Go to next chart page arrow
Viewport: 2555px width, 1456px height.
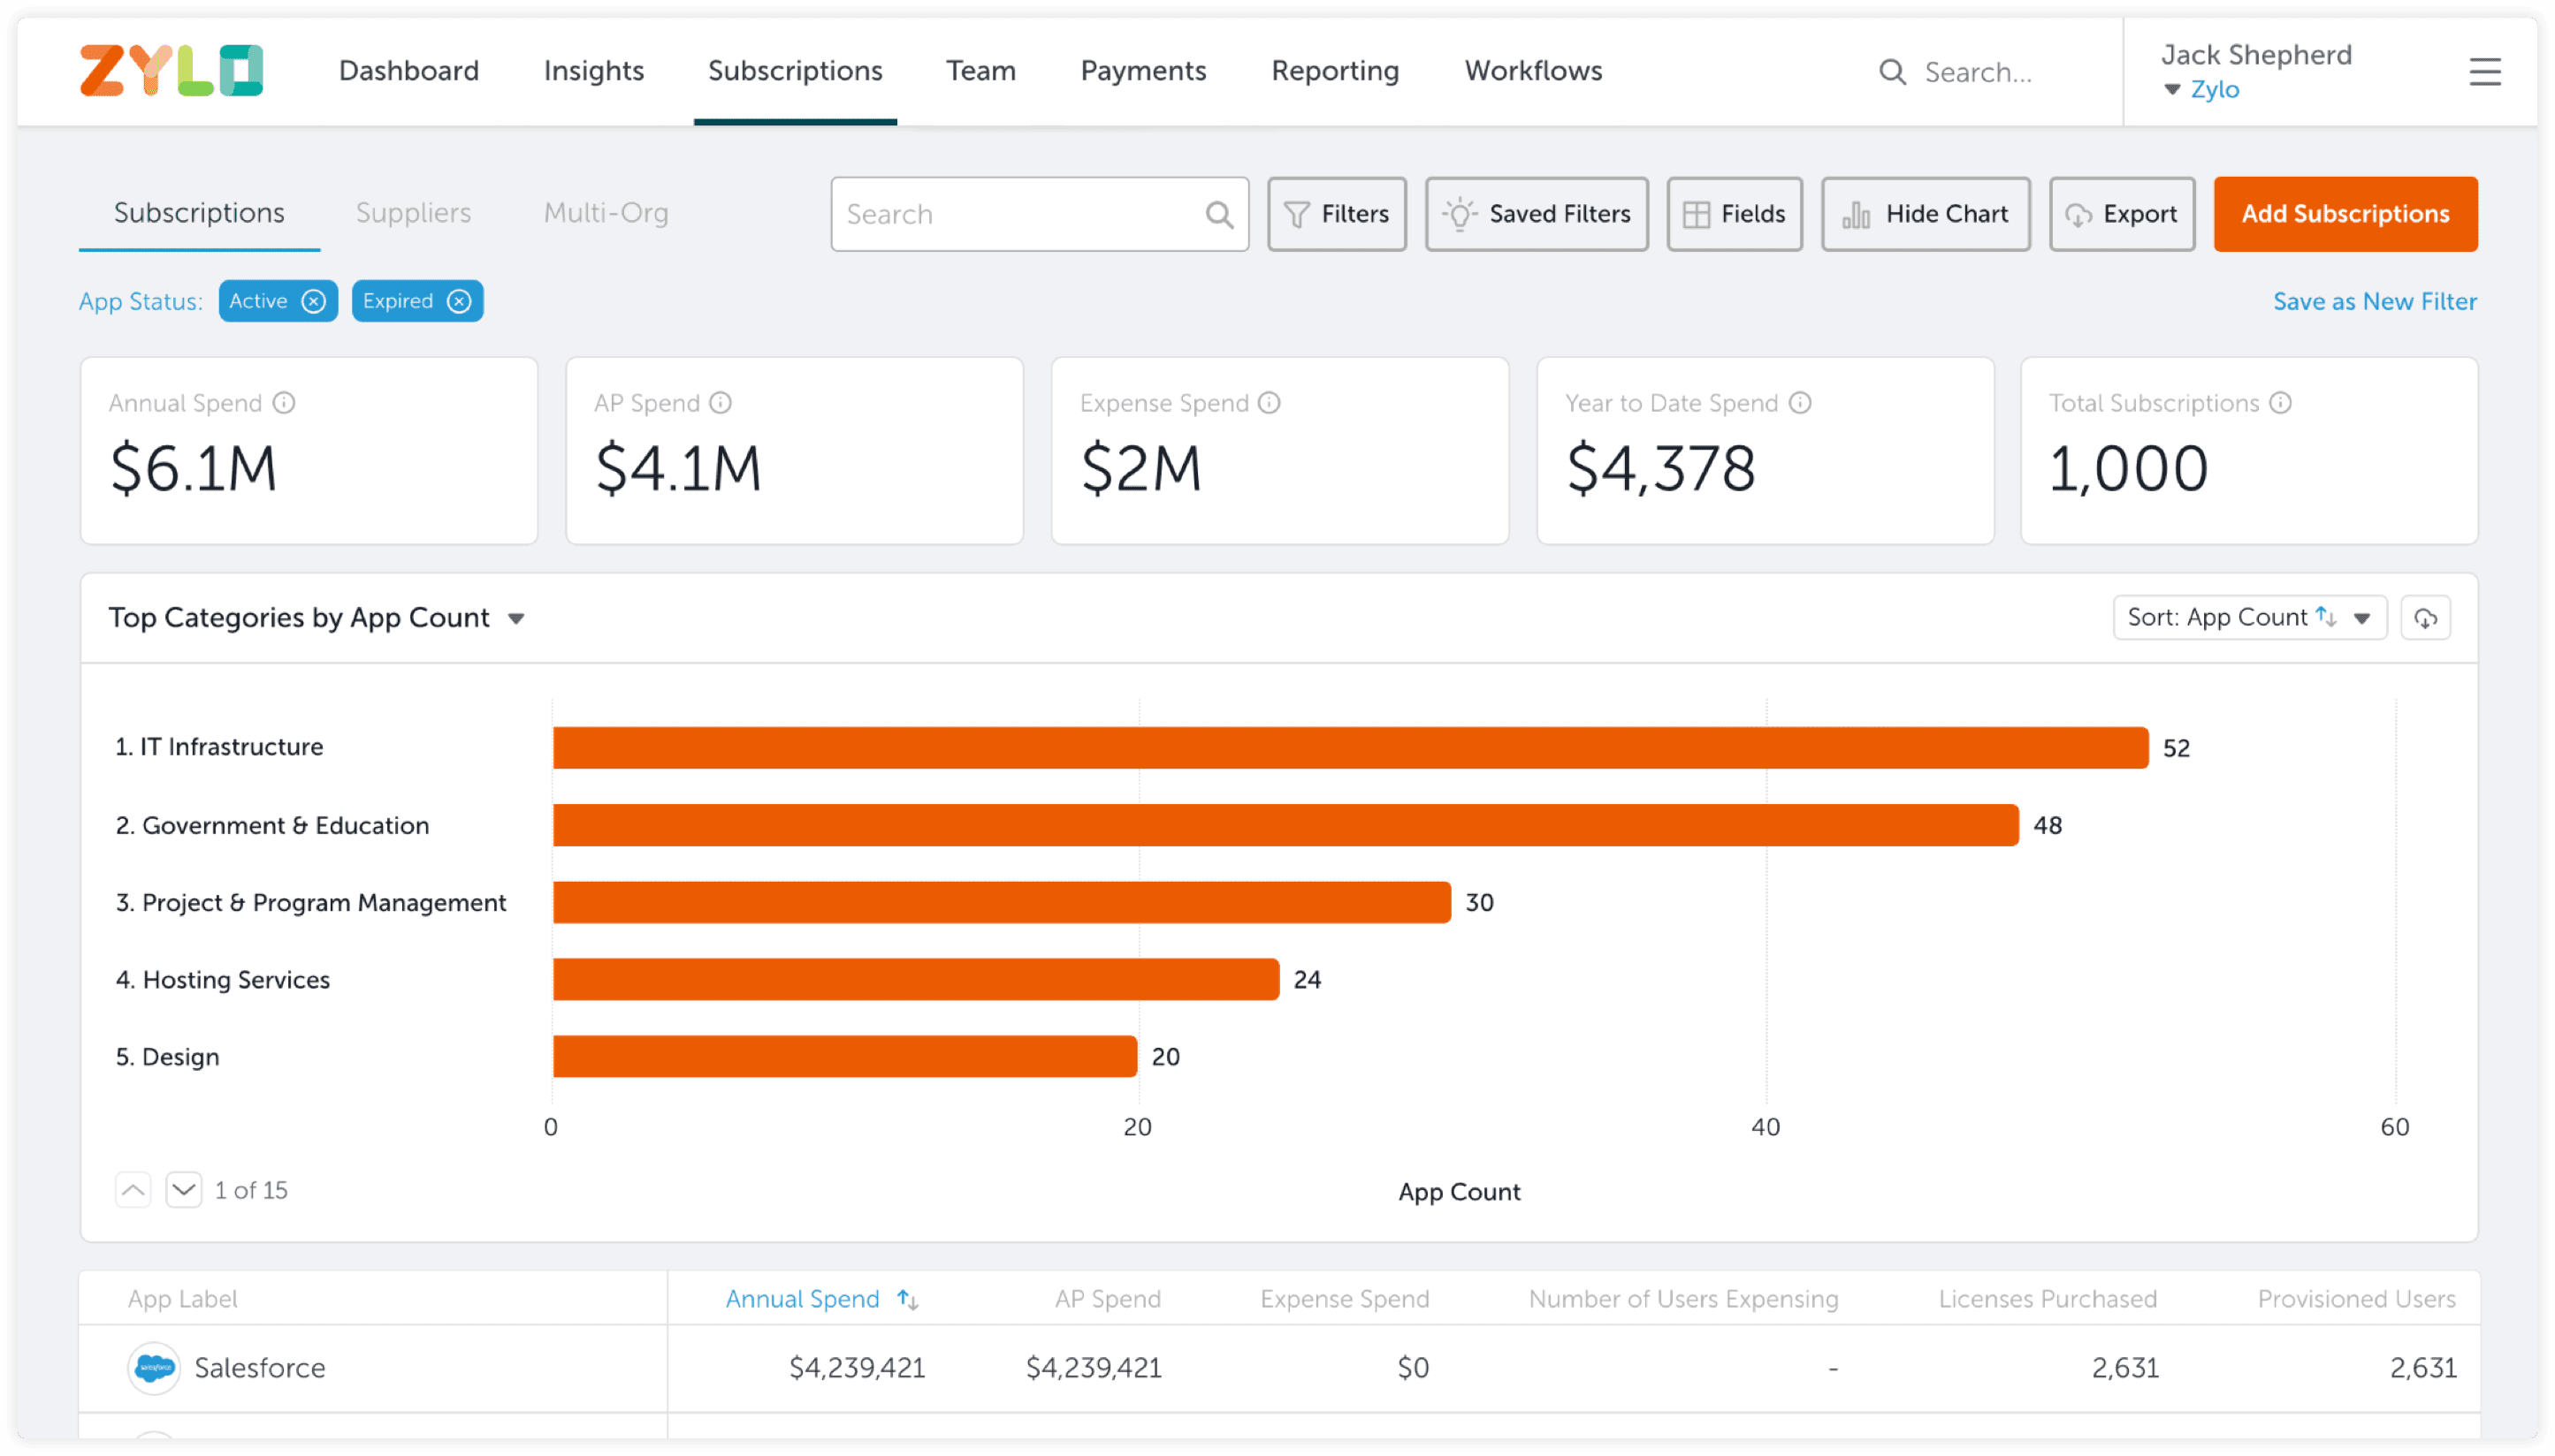(183, 1190)
